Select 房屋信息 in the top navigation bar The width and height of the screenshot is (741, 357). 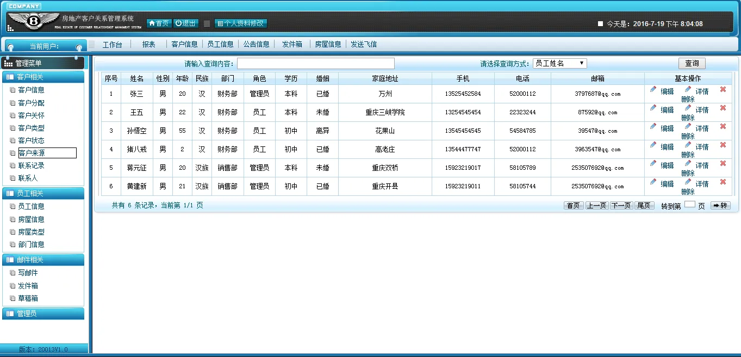(328, 44)
